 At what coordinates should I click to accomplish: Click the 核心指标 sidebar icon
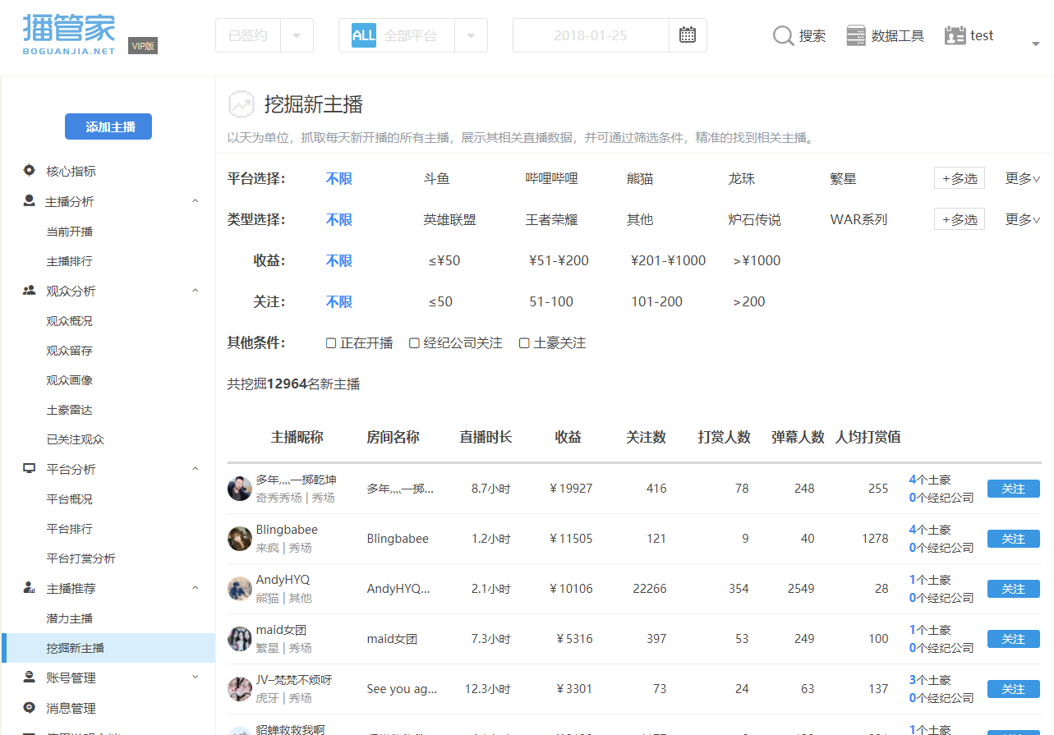point(30,171)
